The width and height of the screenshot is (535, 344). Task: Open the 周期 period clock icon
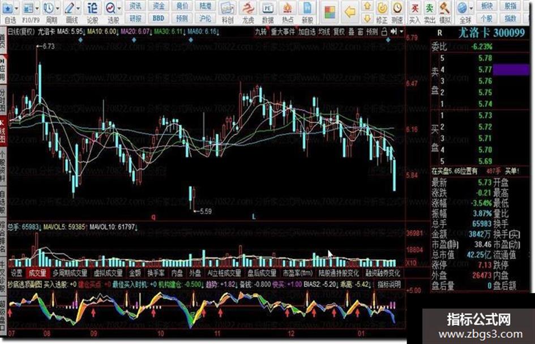click(49, 9)
